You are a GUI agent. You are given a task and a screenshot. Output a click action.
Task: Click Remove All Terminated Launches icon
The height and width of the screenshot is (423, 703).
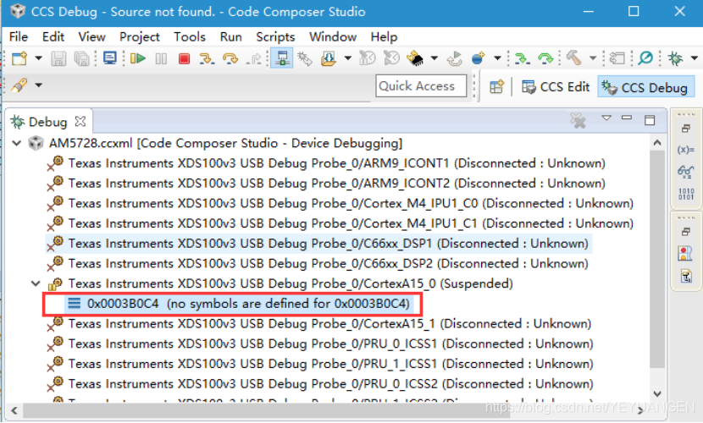tap(578, 121)
